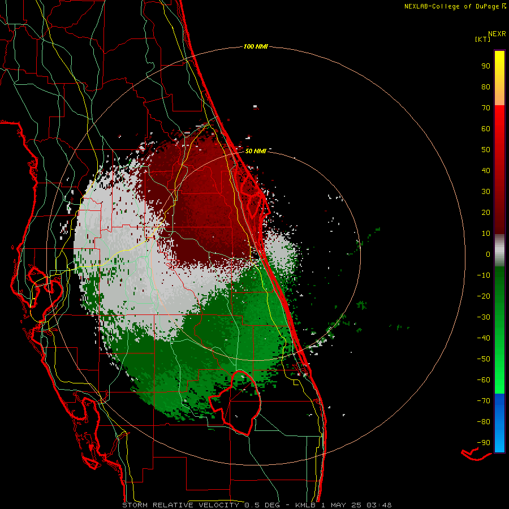Click the -90 value on the velocity scale
This screenshot has width=509, height=509.
coord(484,443)
